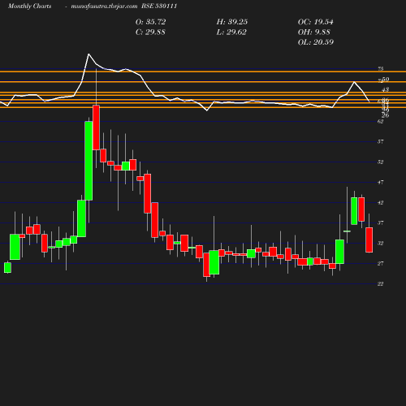
Task: Click the 42 price axis label
Action: pos(381,203)
